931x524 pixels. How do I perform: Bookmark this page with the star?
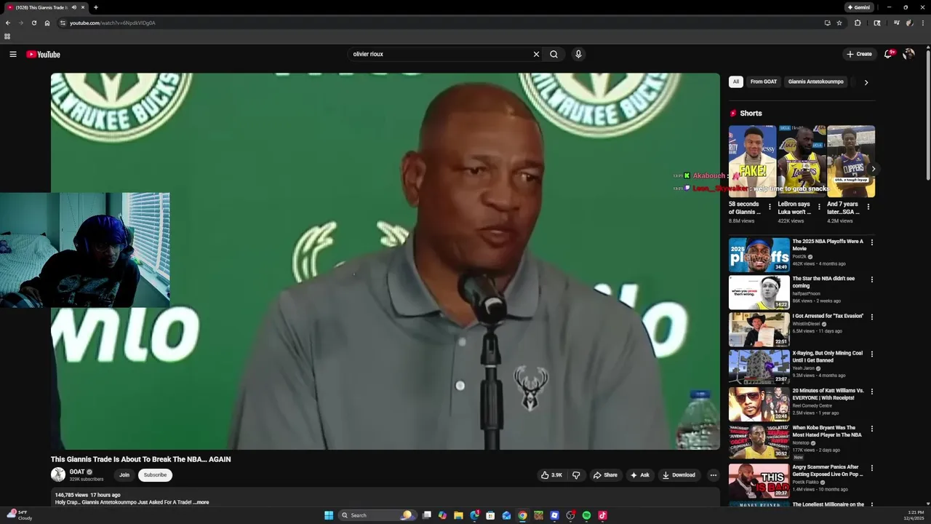tap(839, 23)
